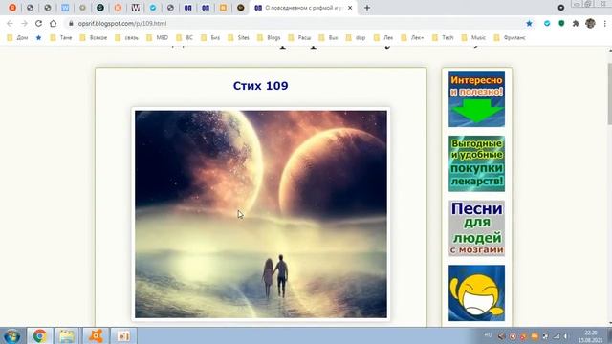This screenshot has height=344, width=612.
Task: Open Chrome from the taskbar
Action: click(x=39, y=335)
